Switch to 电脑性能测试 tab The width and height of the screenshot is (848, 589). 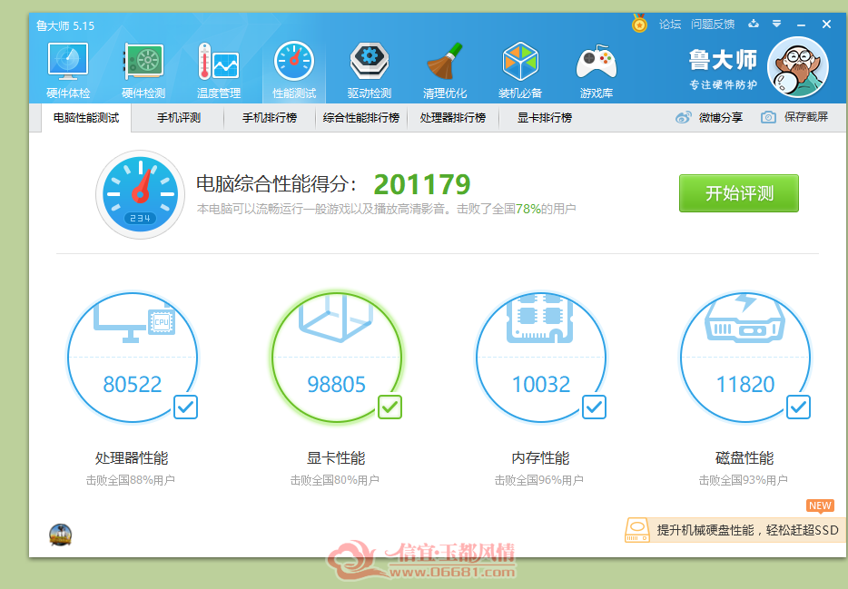[86, 118]
